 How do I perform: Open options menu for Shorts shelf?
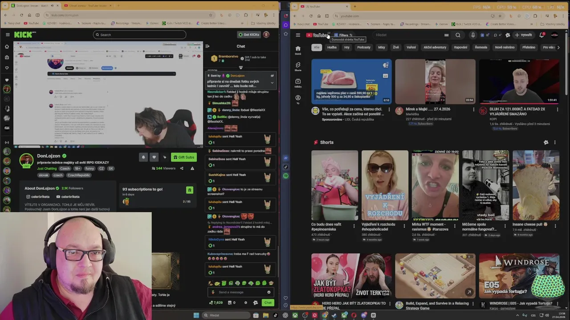[555, 142]
